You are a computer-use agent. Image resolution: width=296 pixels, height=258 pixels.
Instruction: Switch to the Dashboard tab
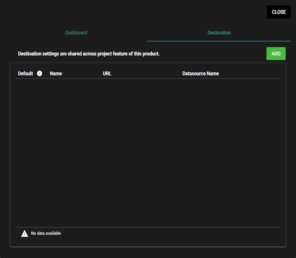(76, 33)
